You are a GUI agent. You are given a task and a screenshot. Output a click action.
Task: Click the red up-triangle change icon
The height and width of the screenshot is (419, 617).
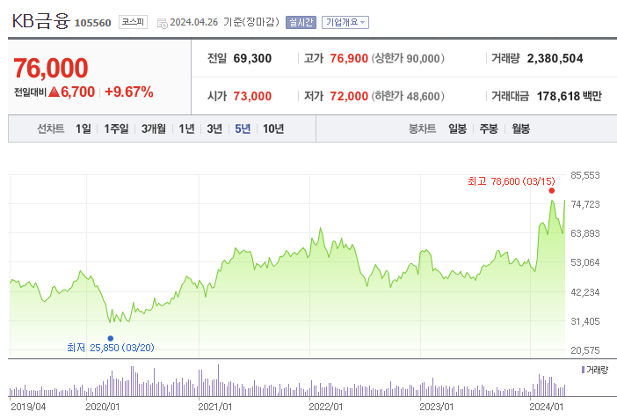(x=54, y=92)
